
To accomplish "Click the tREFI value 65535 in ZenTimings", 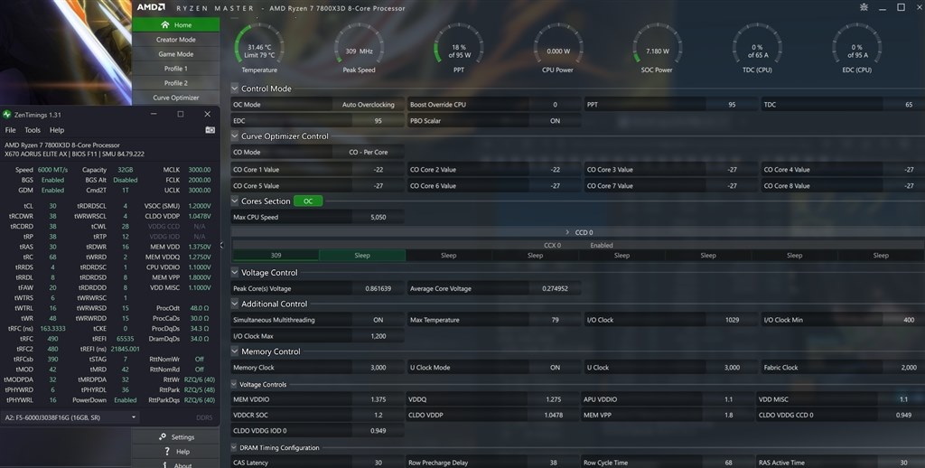I will 125,339.
